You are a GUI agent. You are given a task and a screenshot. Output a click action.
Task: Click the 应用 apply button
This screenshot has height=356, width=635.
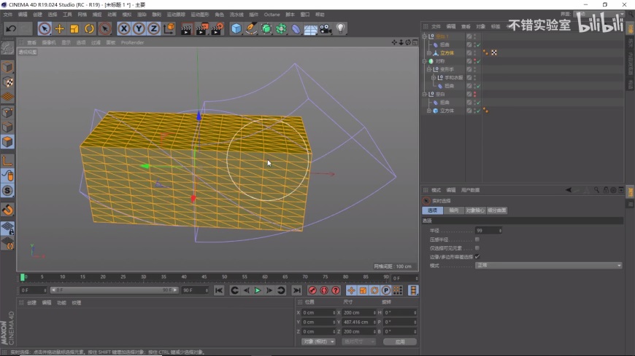click(399, 341)
